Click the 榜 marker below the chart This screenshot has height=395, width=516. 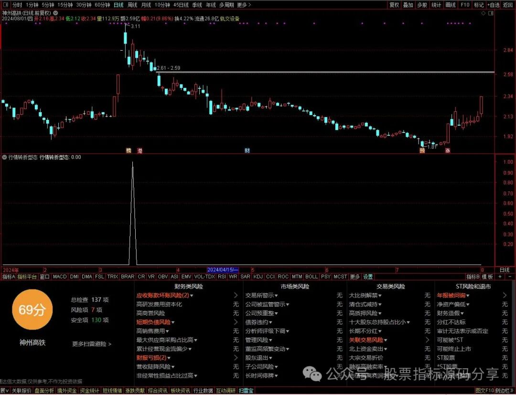[129, 150]
